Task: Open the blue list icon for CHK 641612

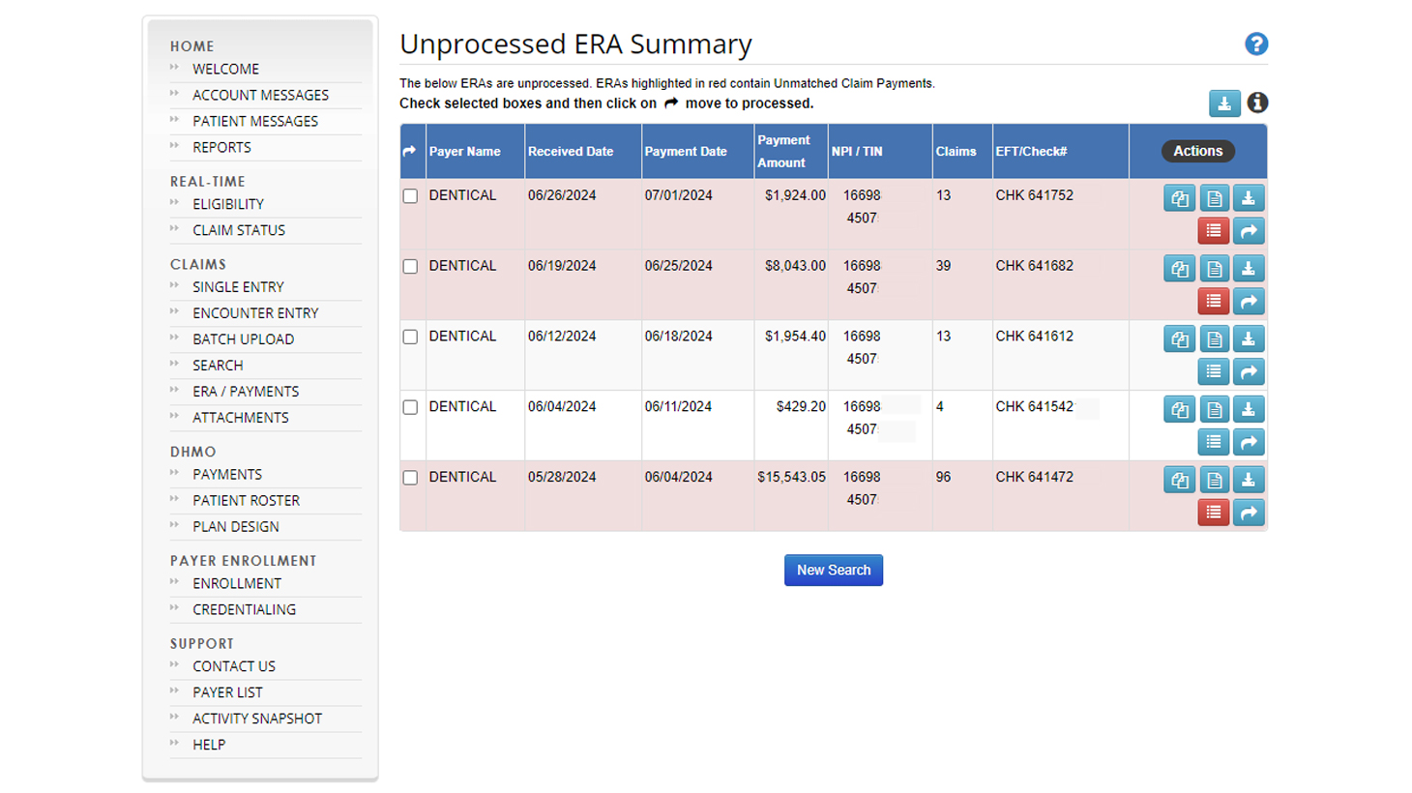Action: (1214, 371)
